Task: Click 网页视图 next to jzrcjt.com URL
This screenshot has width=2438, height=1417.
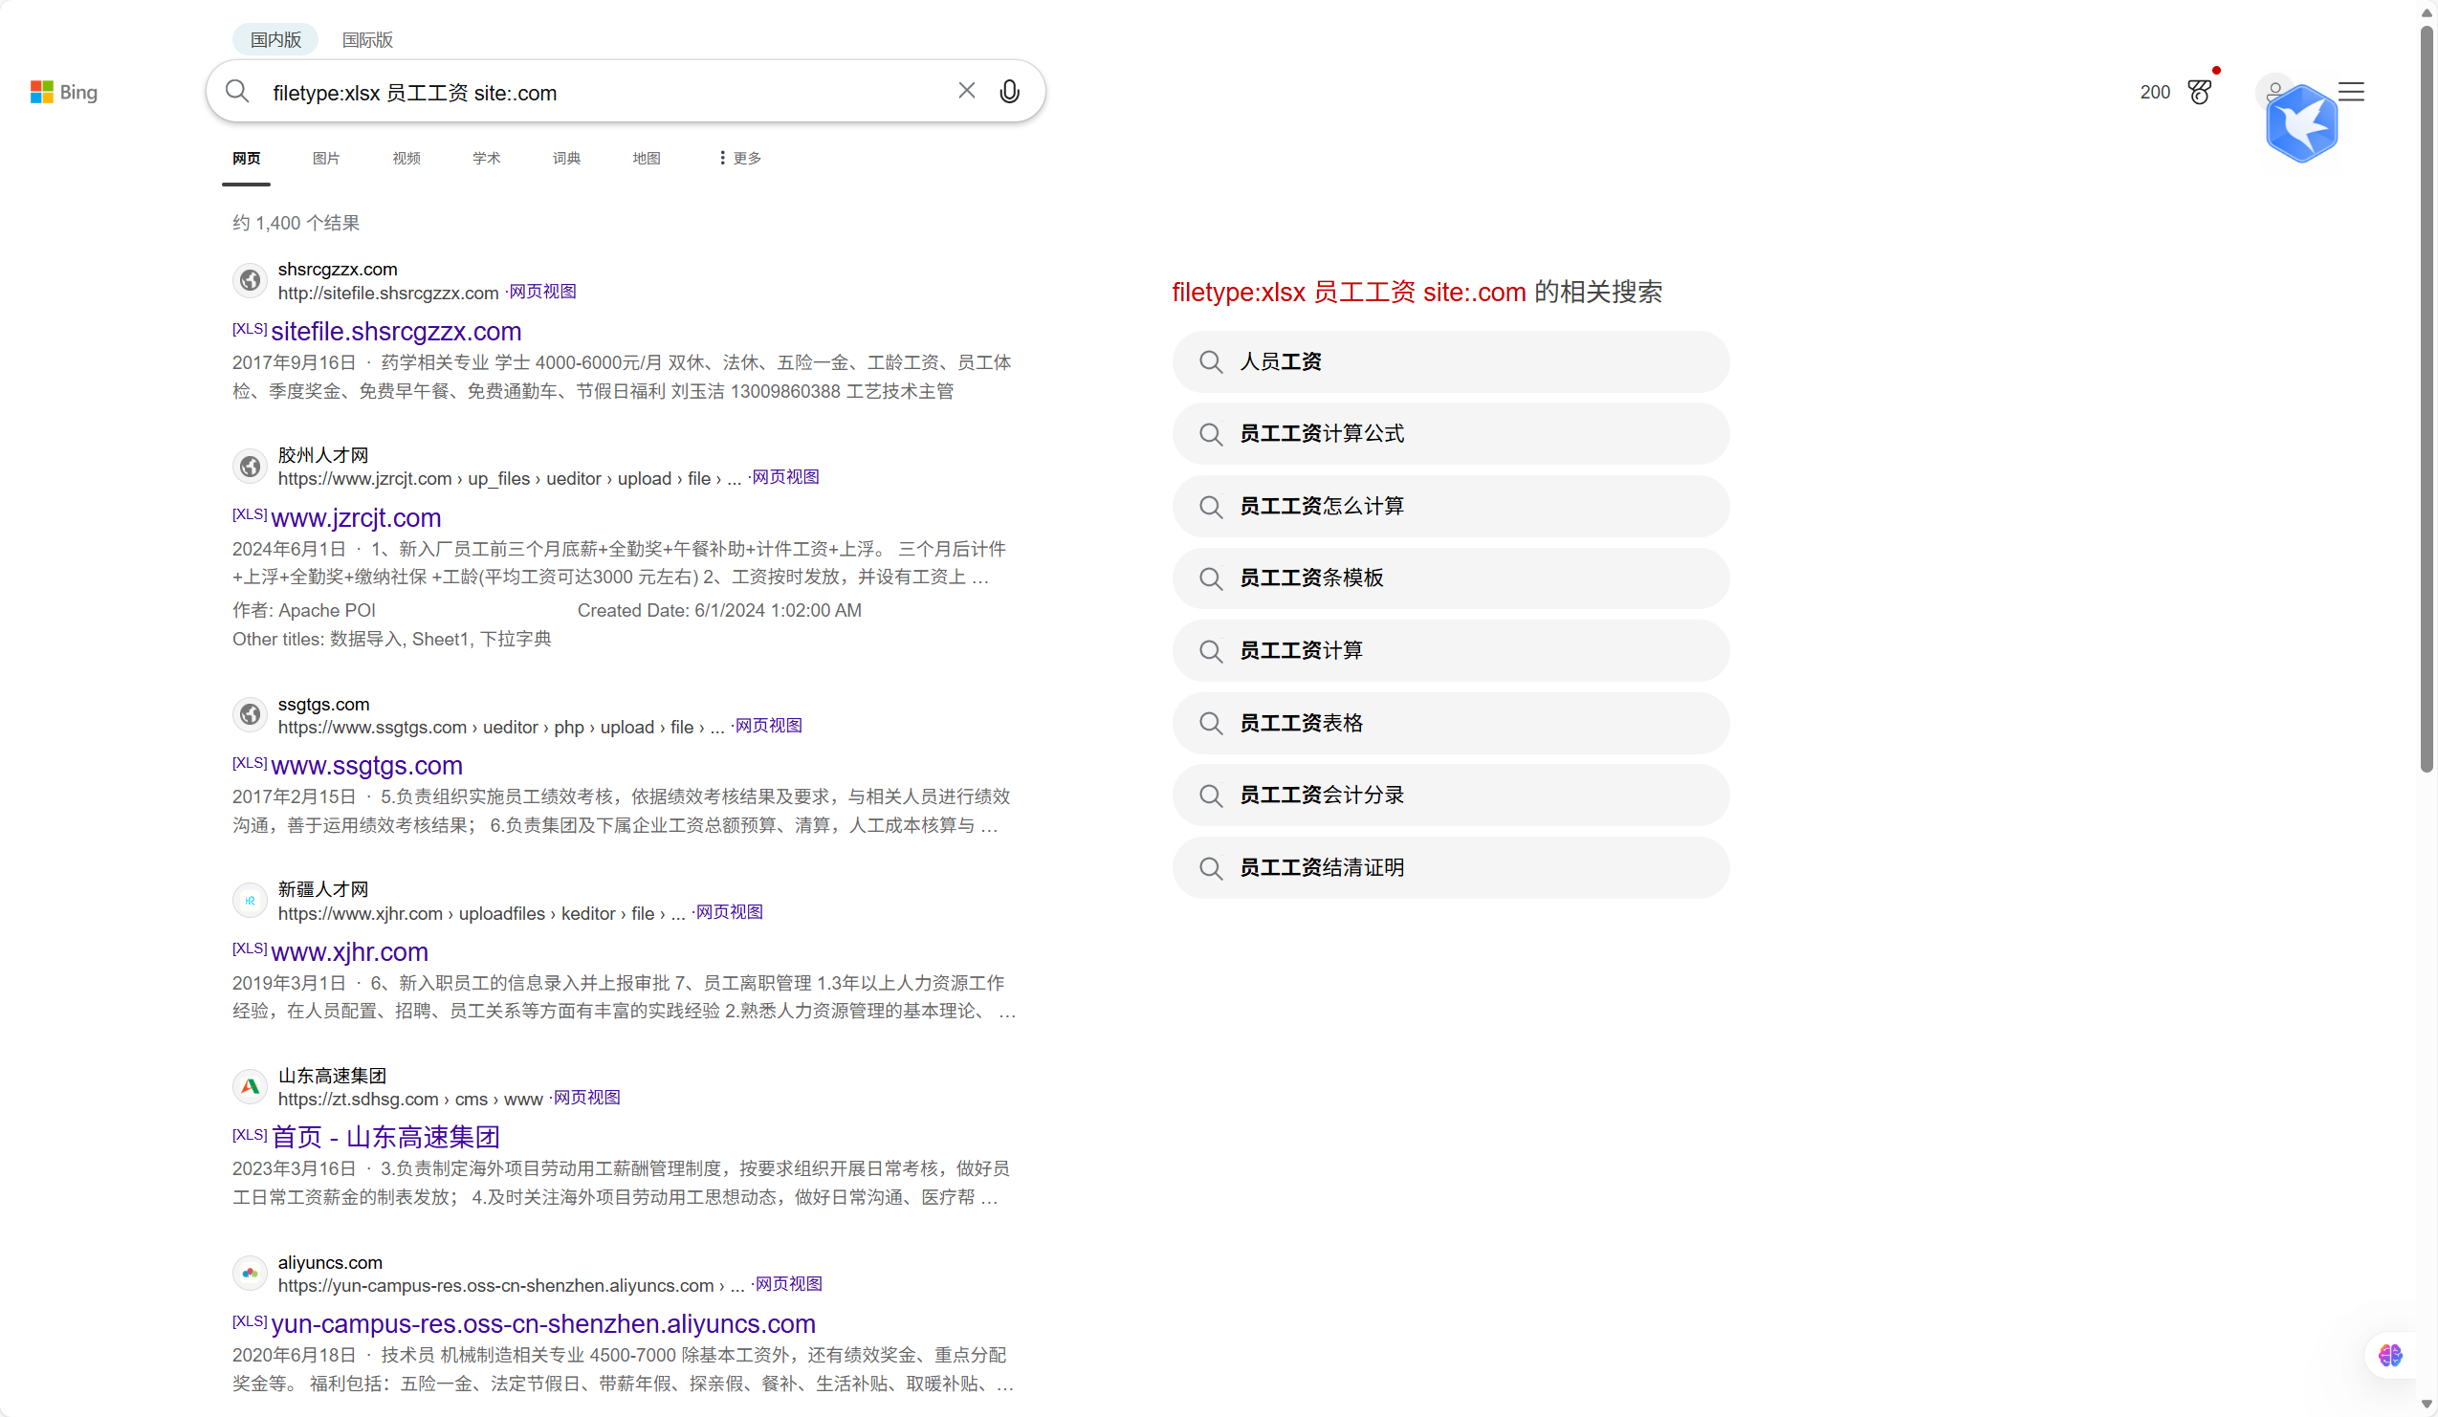Action: tap(784, 477)
